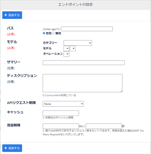Select the 無効 radio button

click(x=53, y=33)
